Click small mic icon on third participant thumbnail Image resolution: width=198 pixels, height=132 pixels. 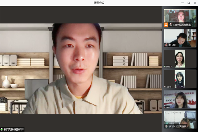click(x=165, y=67)
